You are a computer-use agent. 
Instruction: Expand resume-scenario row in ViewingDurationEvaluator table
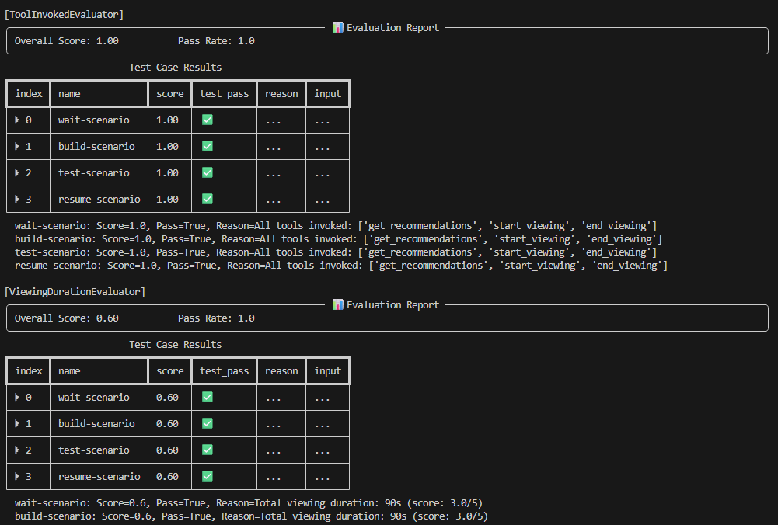click(x=17, y=476)
